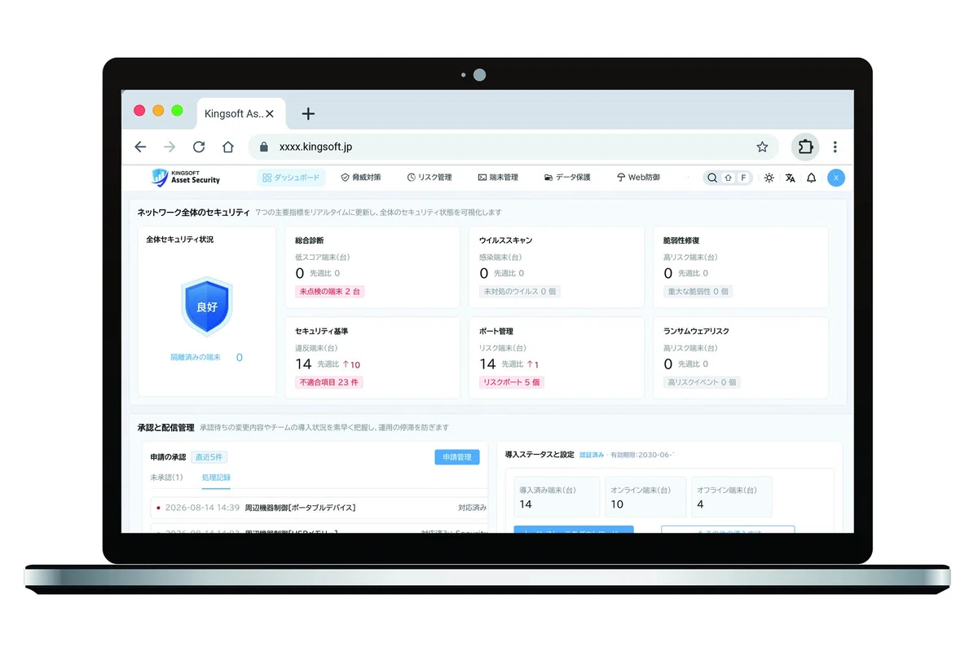Screen dimensions: 978x652
Task: Click the 申請管理 button
Action: (x=457, y=457)
